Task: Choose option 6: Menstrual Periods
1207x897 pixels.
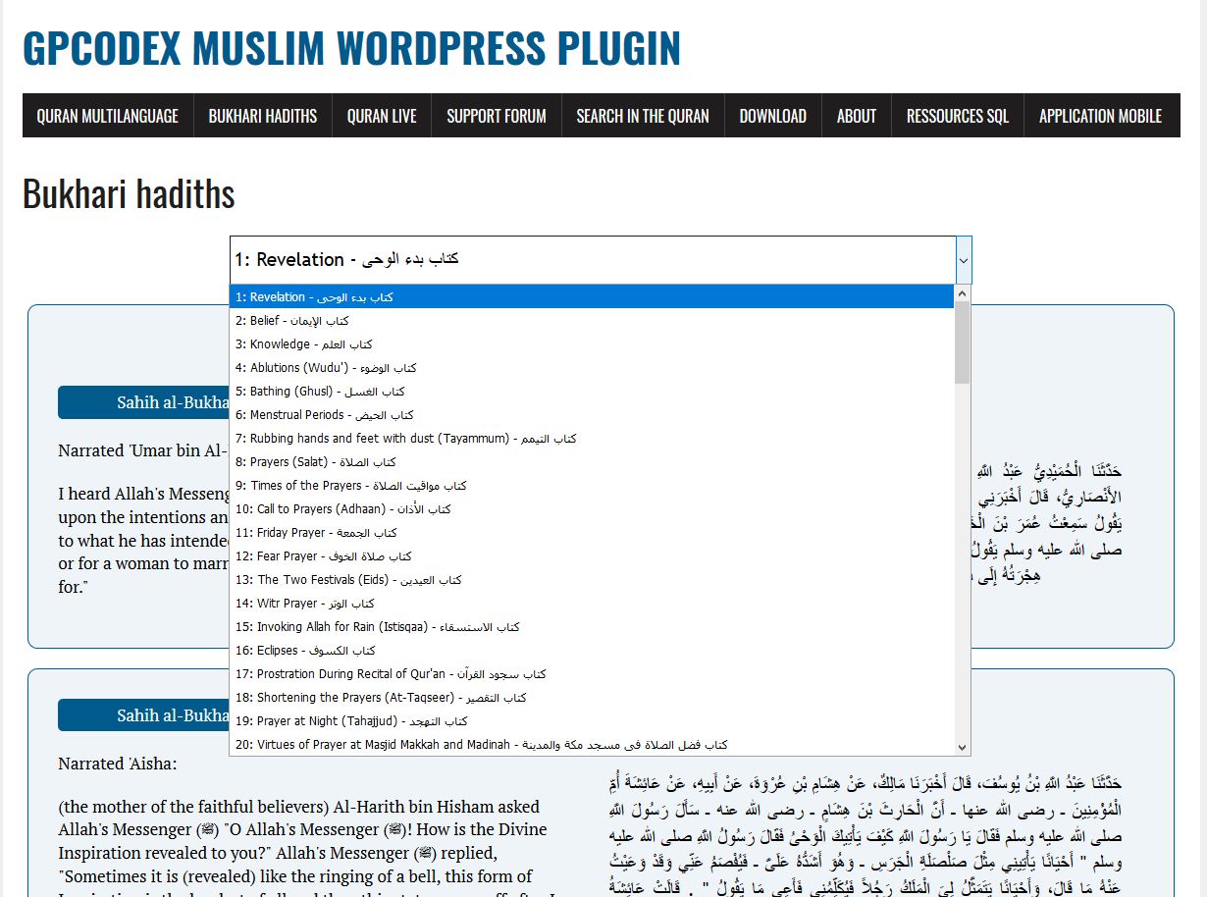Action: pos(592,414)
